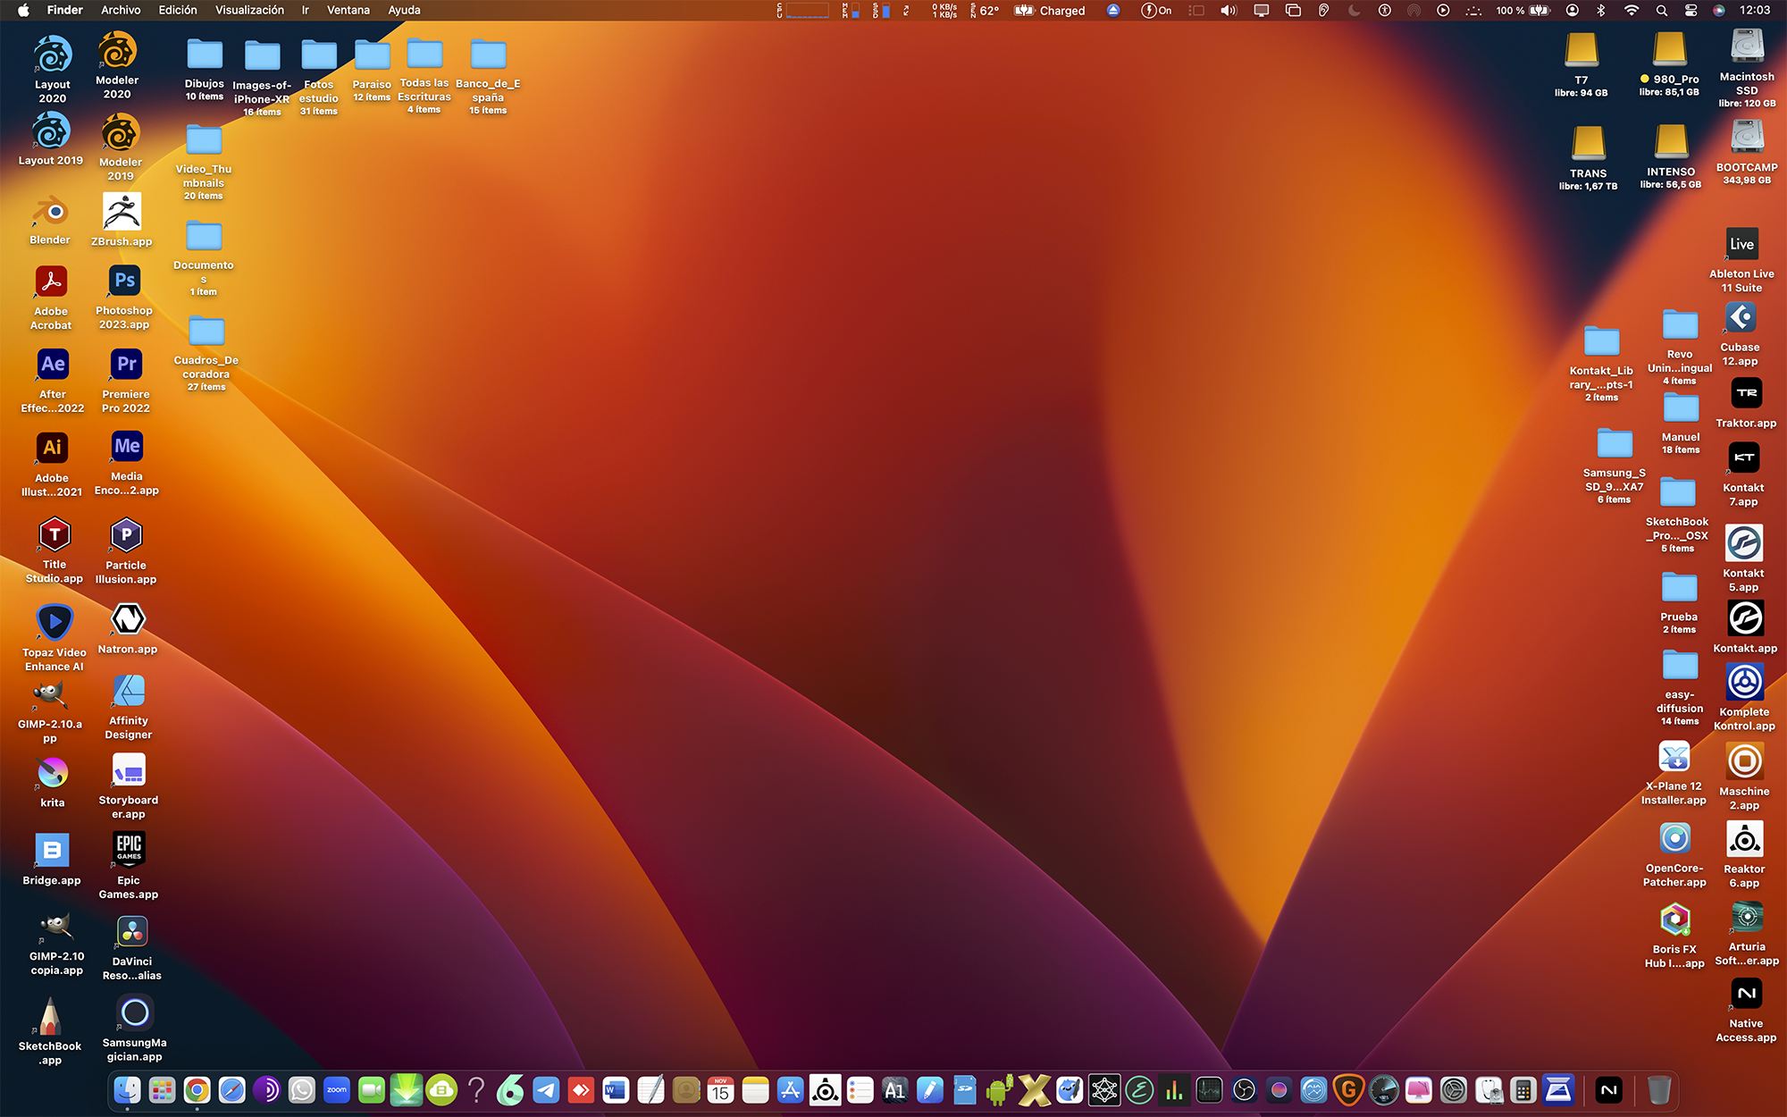Open Ableton Live 11 Suite

point(1741,245)
